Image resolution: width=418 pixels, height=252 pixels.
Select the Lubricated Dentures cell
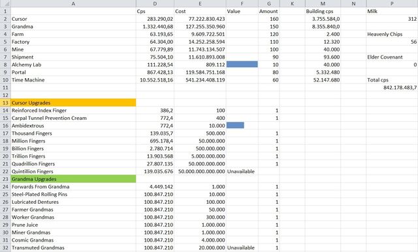pos(73,202)
